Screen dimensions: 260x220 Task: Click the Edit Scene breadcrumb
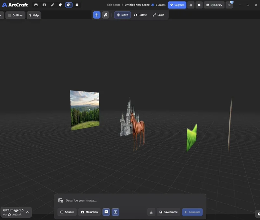(114, 5)
